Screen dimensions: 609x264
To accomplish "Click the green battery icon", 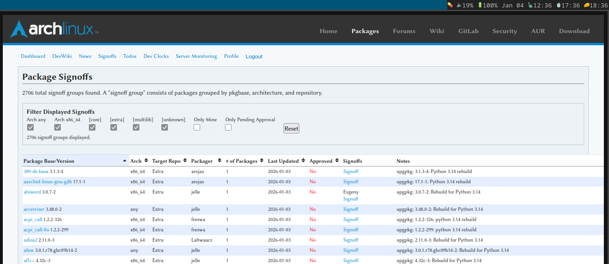I will point(479,5).
